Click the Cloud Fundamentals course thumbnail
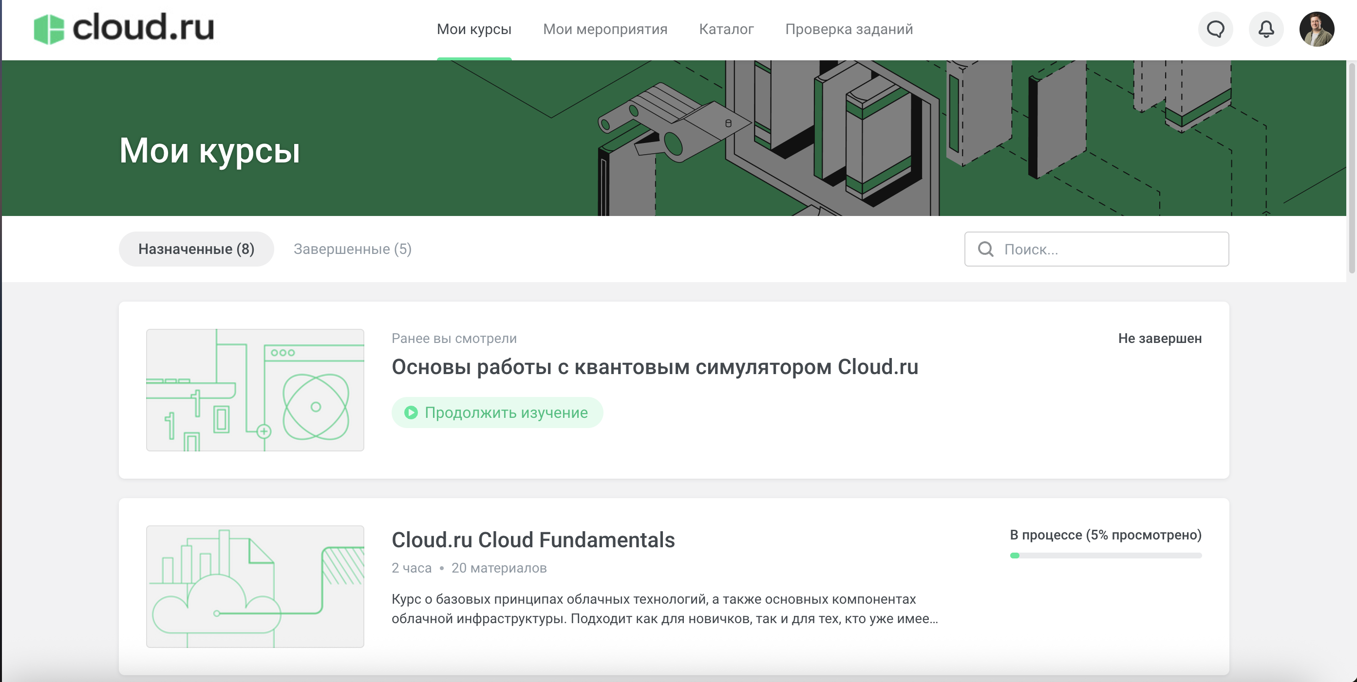Viewport: 1357px width, 682px height. [x=255, y=586]
